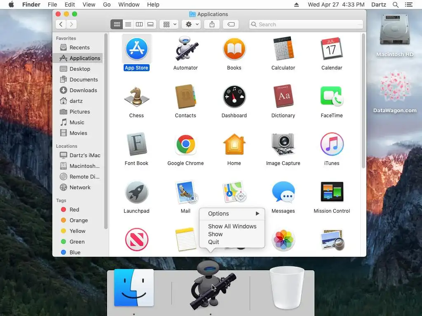Open Documents in the Finder sidebar
This screenshot has height=316, width=422.
coord(77,79)
